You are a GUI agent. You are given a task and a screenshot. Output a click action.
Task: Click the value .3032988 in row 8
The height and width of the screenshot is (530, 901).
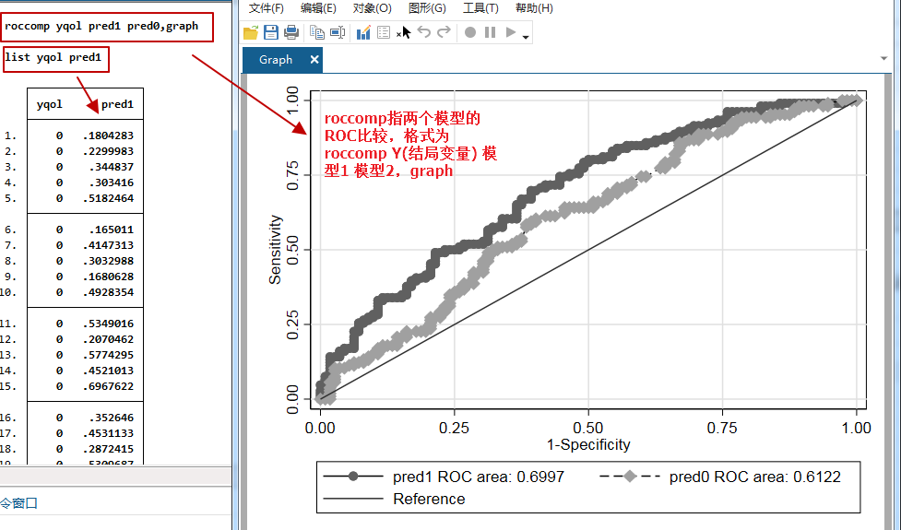coord(108,261)
